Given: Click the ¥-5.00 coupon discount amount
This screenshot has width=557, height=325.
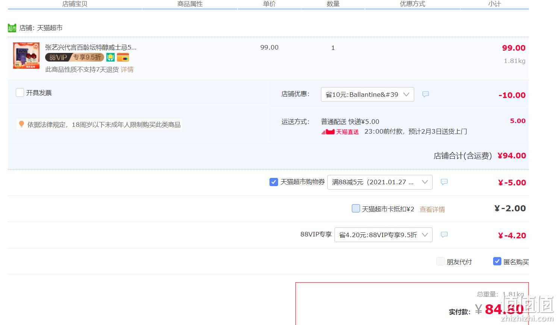Looking at the screenshot, I should tap(512, 182).
